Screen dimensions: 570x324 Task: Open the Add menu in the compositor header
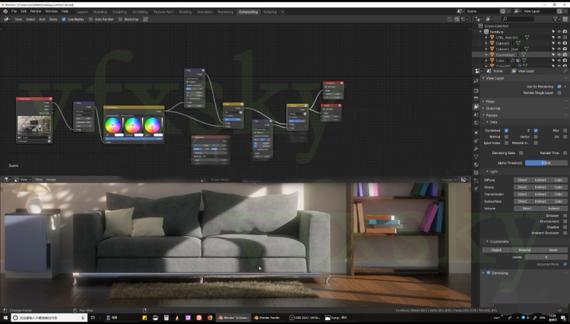coord(42,19)
